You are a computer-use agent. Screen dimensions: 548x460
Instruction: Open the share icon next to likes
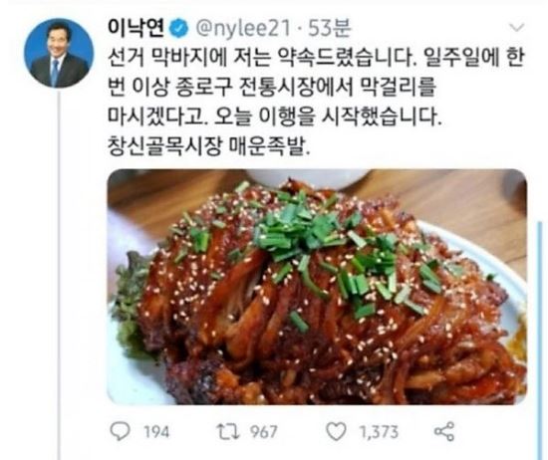click(444, 431)
